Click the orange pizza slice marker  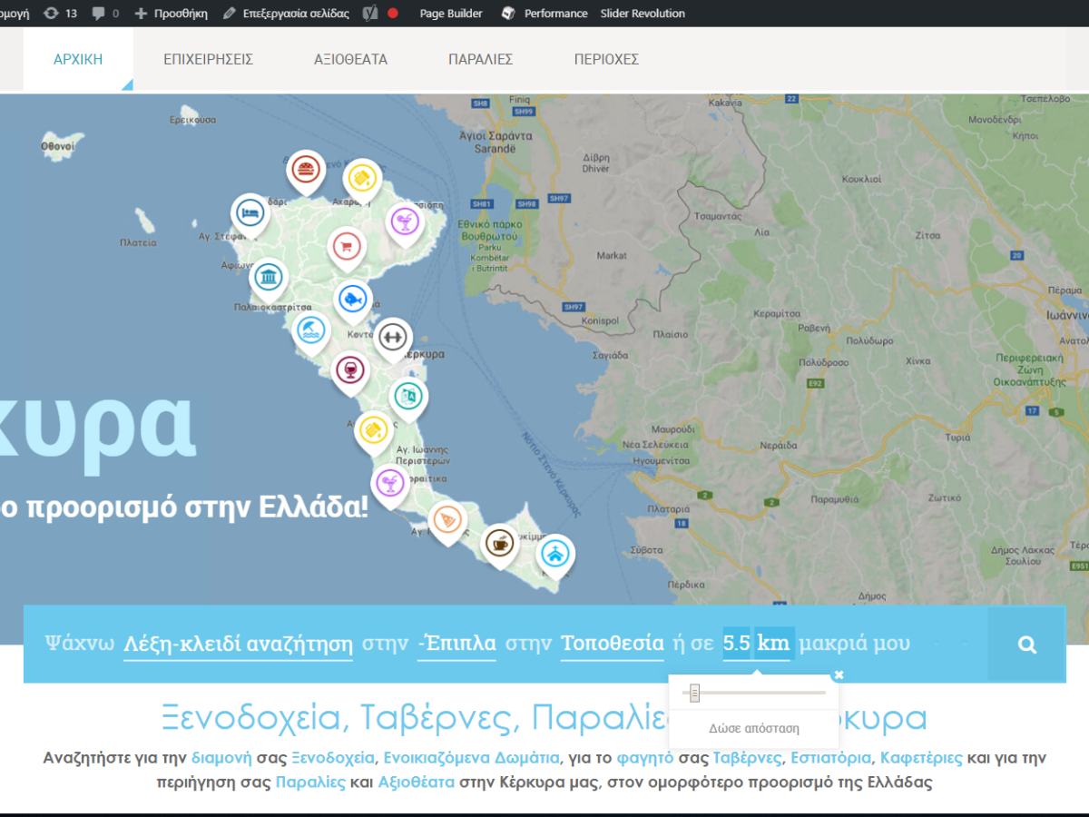coord(446,521)
